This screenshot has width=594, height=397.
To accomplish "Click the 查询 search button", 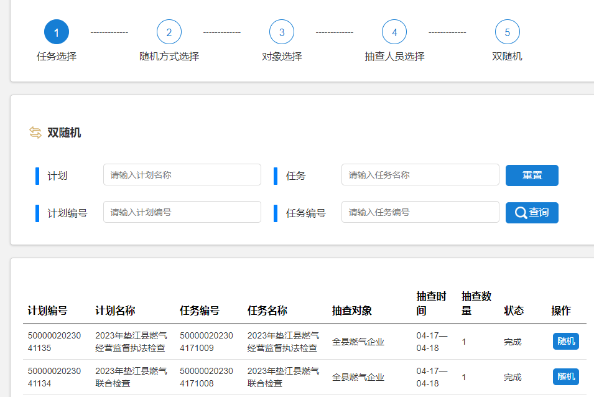I will coord(532,213).
